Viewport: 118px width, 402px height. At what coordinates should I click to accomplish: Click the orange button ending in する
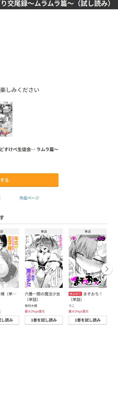[x=29, y=180]
